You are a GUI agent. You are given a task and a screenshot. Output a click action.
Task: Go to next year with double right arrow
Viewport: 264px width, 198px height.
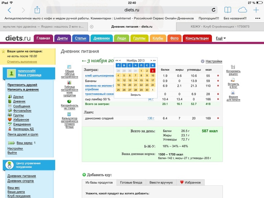pyautogui.click(x=154, y=60)
